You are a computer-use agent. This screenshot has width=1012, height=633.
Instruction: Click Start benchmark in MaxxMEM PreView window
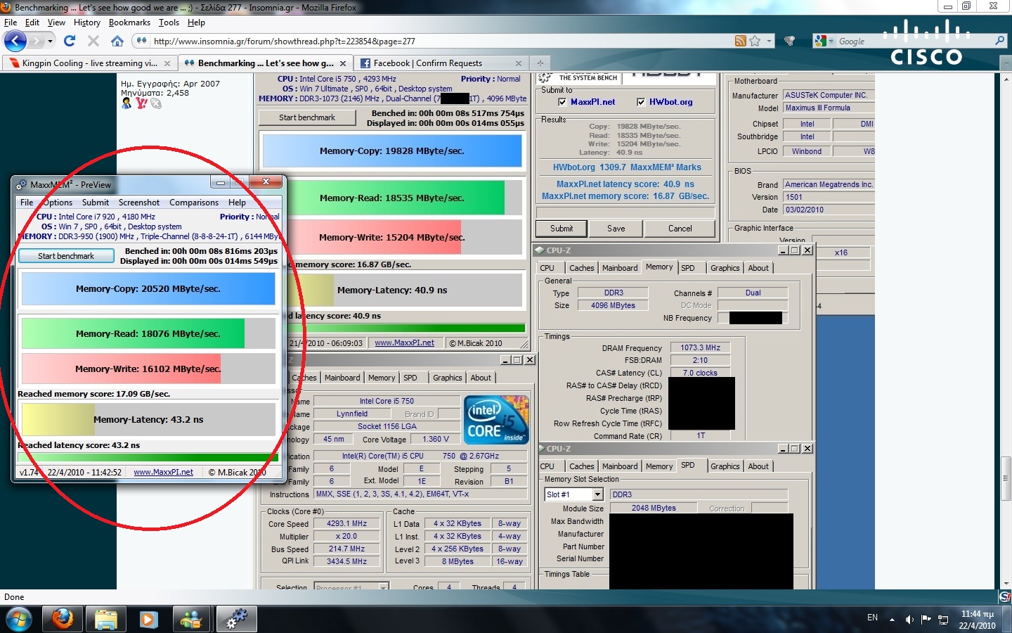(66, 256)
